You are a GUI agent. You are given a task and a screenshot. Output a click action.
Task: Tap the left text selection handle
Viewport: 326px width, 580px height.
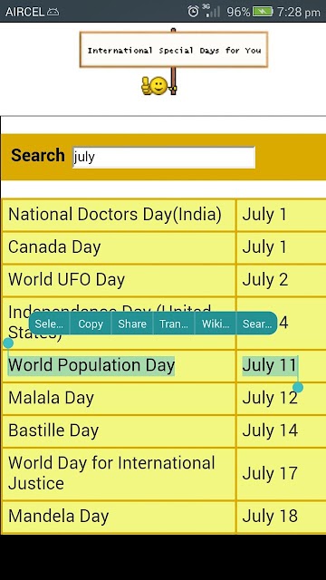pyautogui.click(x=8, y=343)
